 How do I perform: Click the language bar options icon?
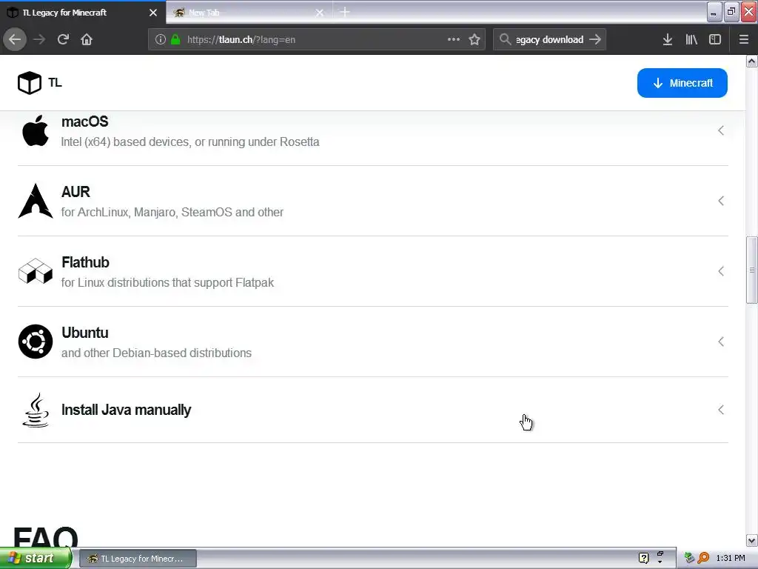pos(660,562)
